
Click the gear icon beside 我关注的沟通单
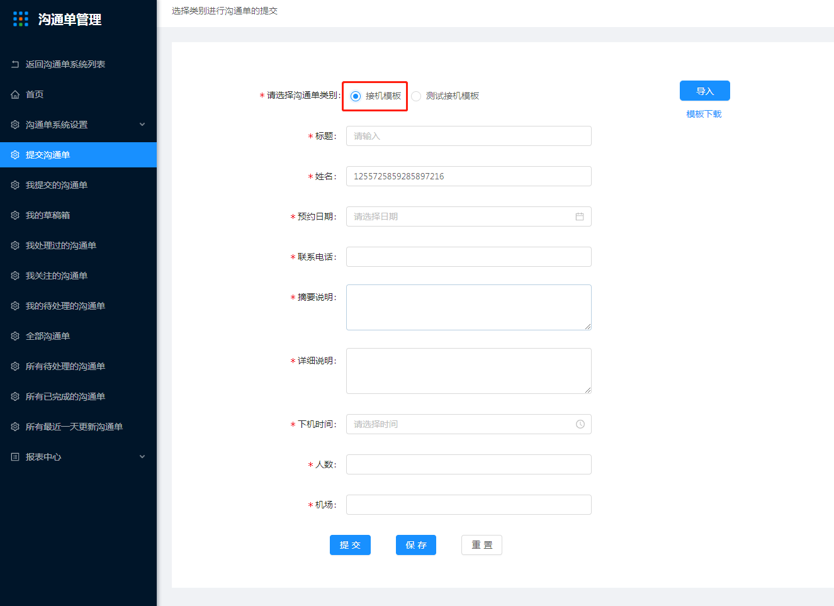click(15, 276)
